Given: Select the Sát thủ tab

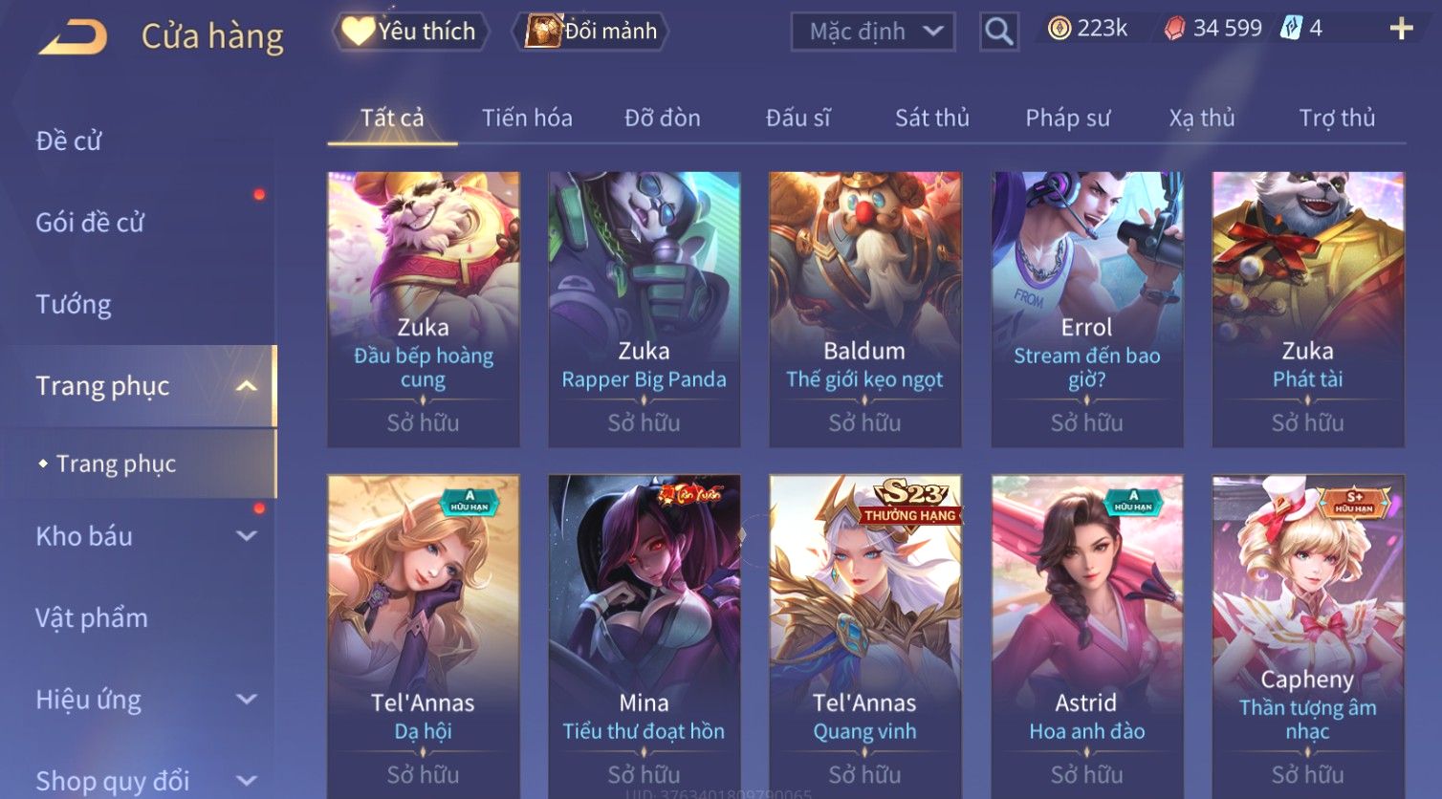Looking at the screenshot, I should (x=932, y=118).
